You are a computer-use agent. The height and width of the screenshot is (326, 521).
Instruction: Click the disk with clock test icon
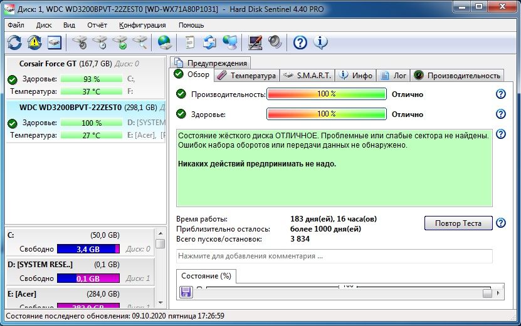[x=100, y=43]
